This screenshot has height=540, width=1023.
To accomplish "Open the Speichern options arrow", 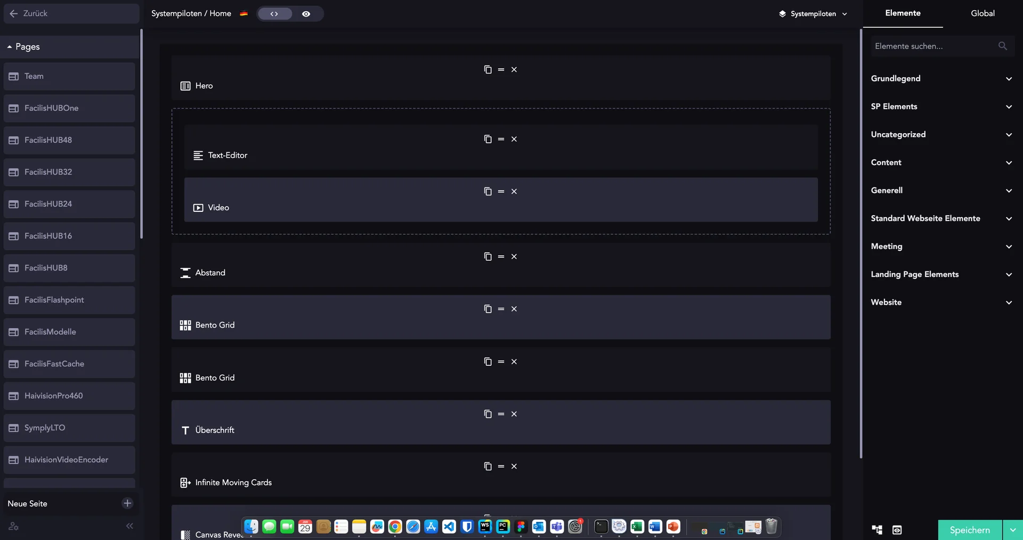I will point(1012,530).
